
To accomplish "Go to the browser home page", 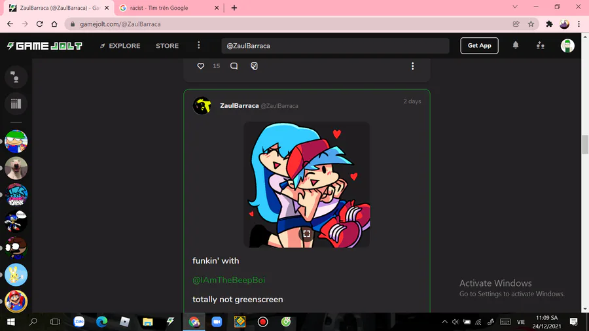I will (54, 24).
